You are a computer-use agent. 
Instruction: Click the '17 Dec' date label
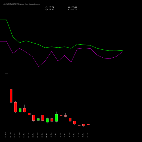click(x=74, y=135)
